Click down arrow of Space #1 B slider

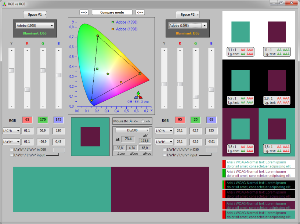[x=58, y=106]
